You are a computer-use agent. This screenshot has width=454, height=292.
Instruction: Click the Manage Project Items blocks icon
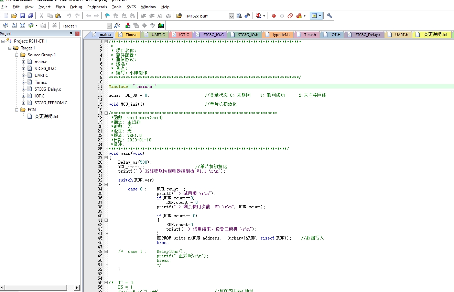(128, 25)
